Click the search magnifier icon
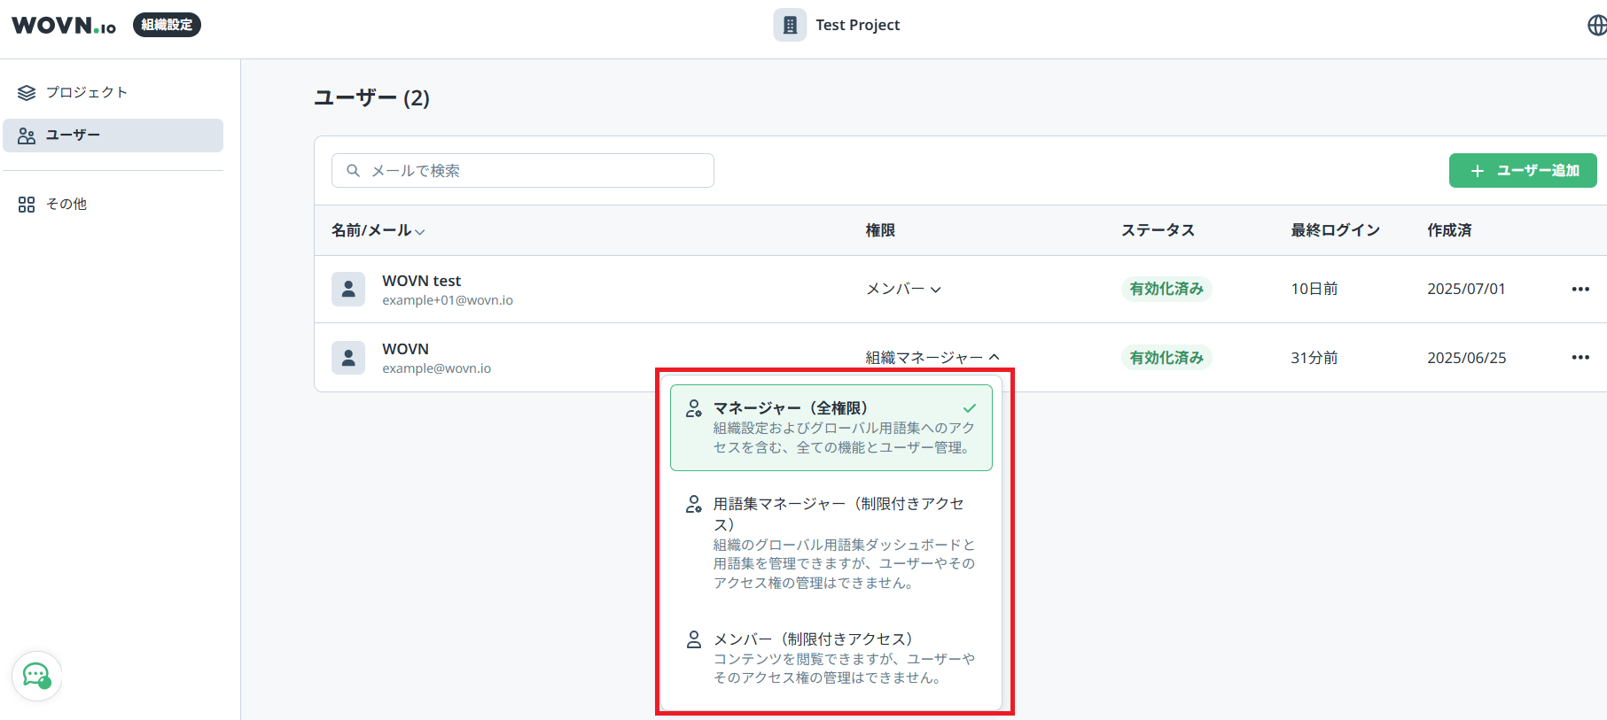 coord(353,170)
